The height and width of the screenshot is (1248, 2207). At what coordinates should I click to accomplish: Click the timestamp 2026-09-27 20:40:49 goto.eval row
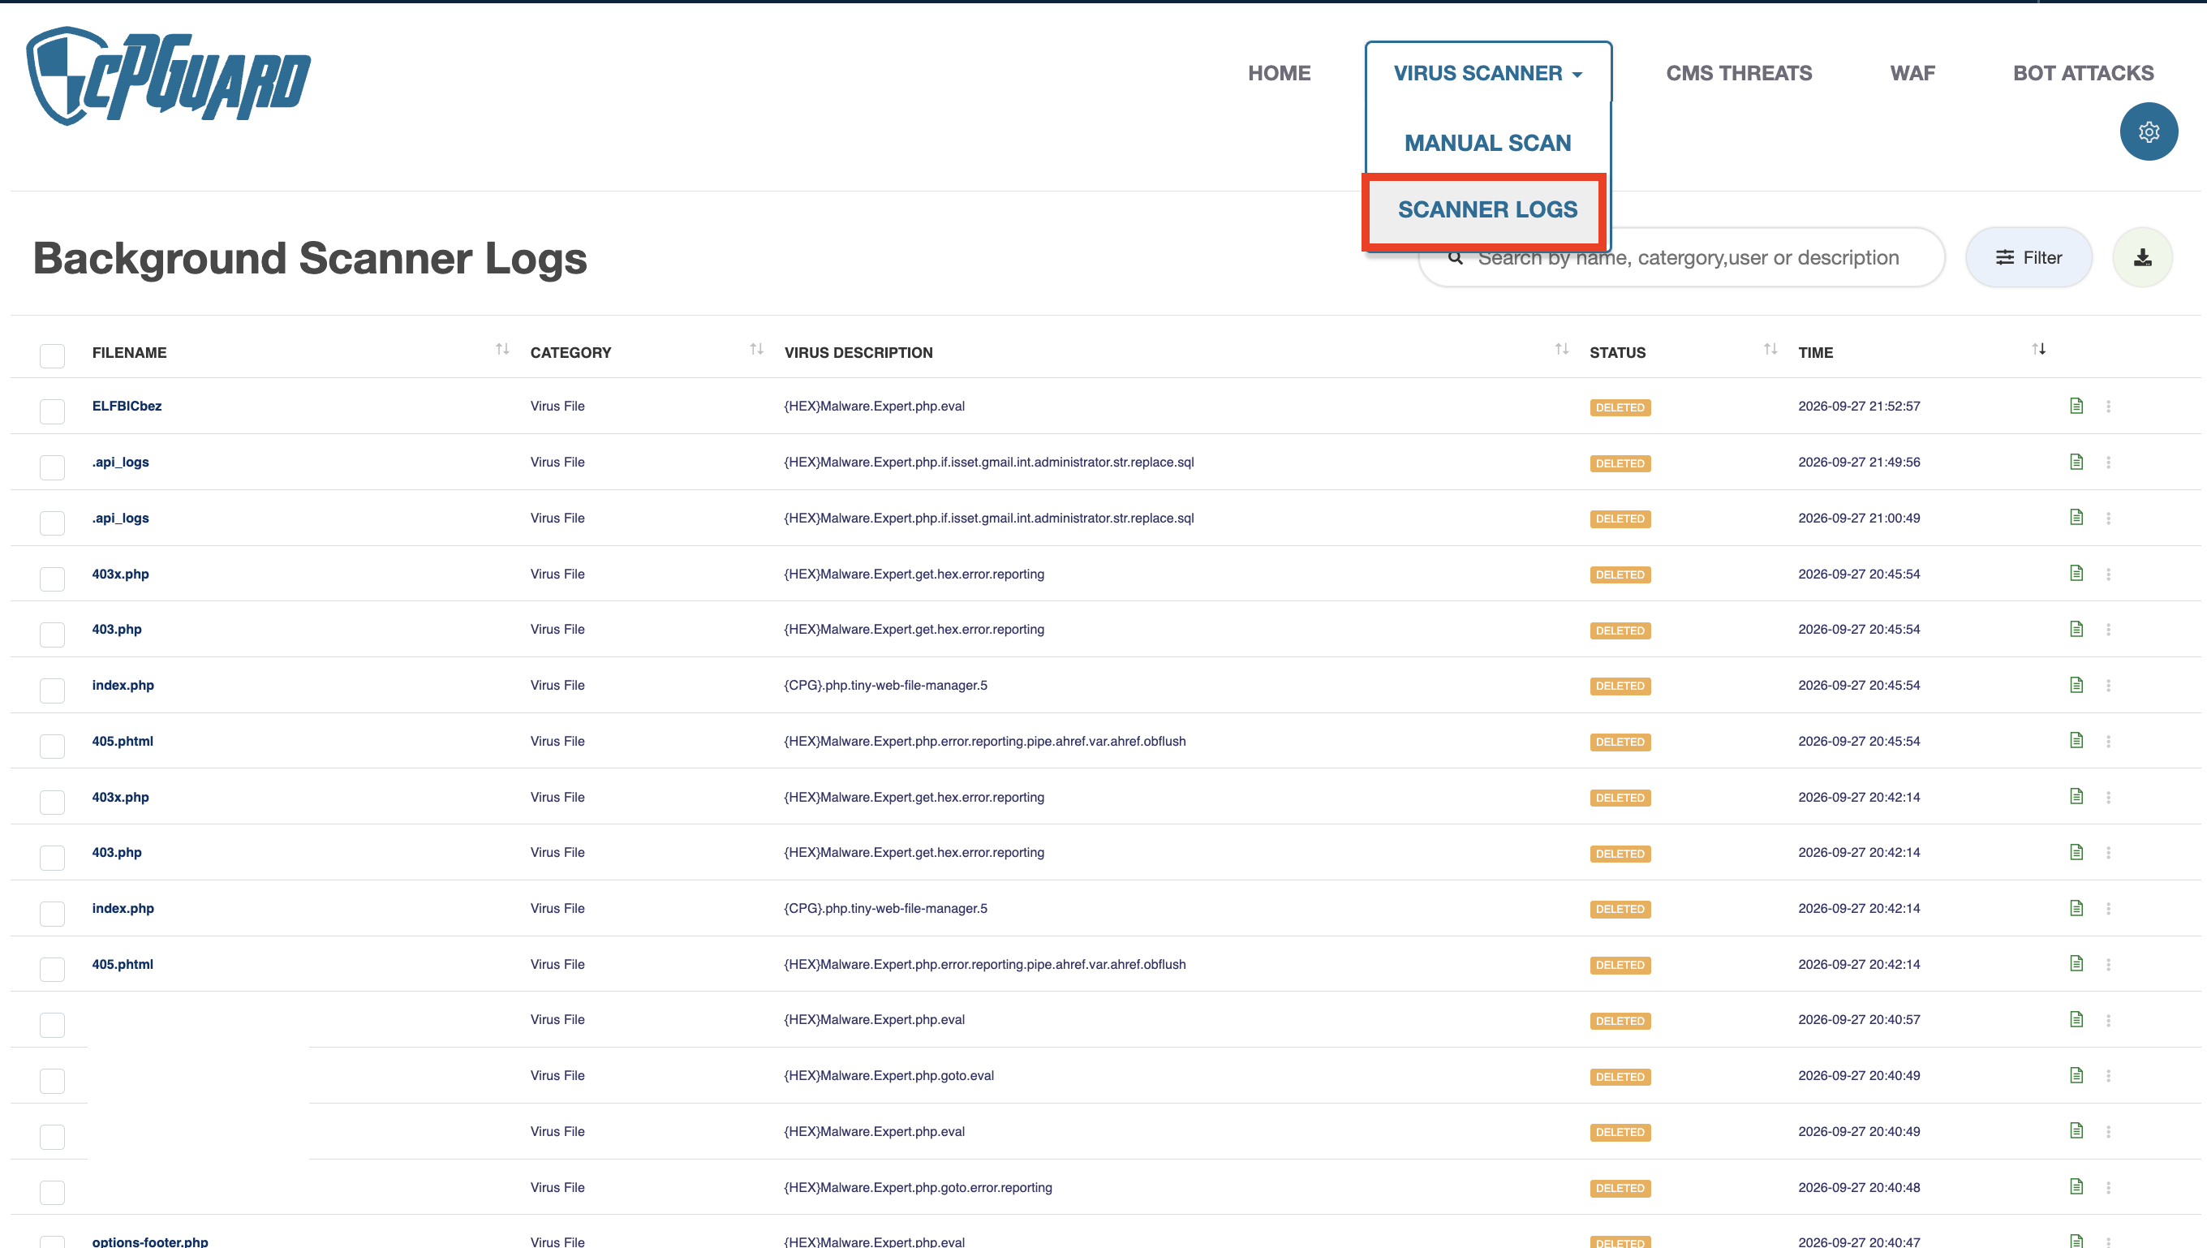(1859, 1075)
